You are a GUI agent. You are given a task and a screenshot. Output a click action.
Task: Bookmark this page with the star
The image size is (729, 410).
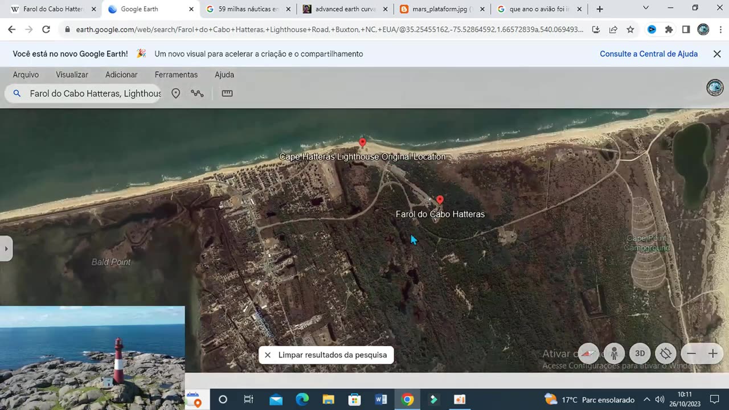pyautogui.click(x=630, y=30)
